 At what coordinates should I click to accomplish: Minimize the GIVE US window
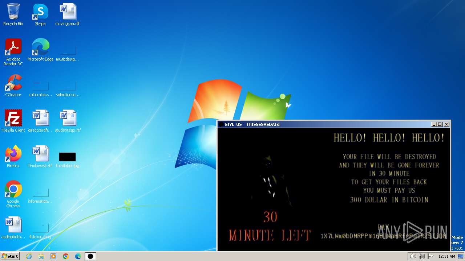point(434,124)
